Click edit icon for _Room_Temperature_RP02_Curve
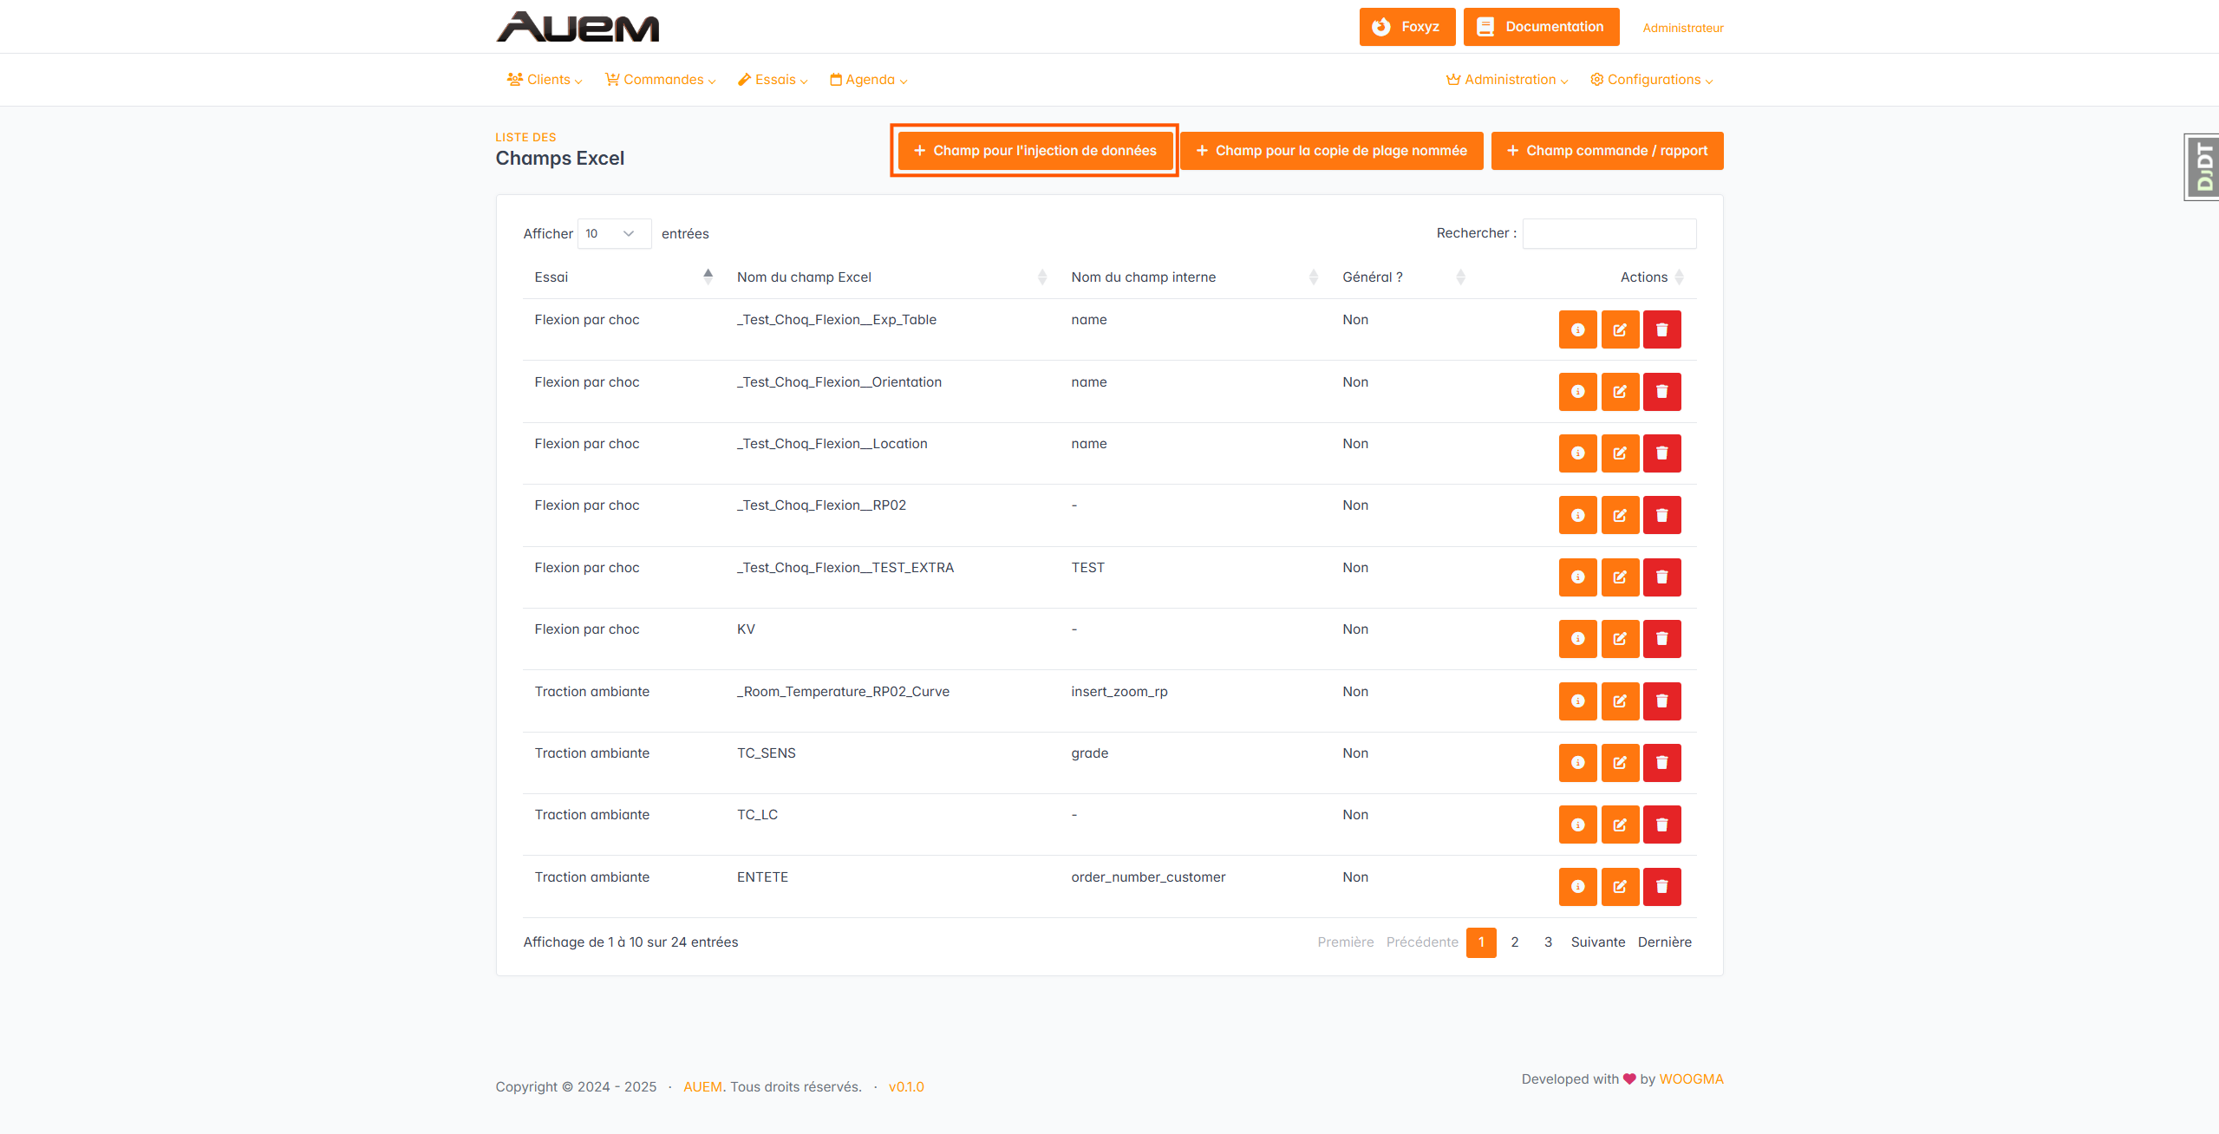This screenshot has width=2219, height=1134. coord(1619,701)
